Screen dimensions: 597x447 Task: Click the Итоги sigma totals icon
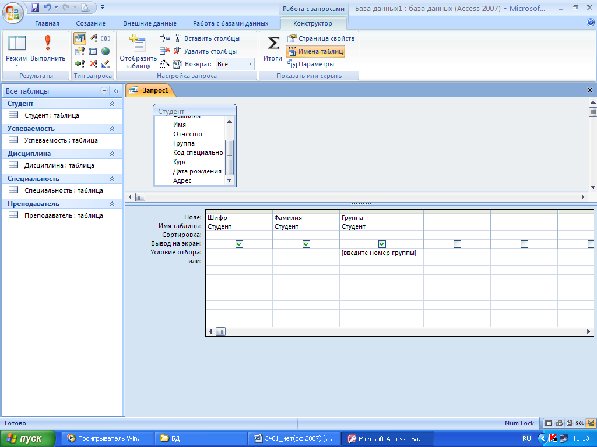pos(273,43)
